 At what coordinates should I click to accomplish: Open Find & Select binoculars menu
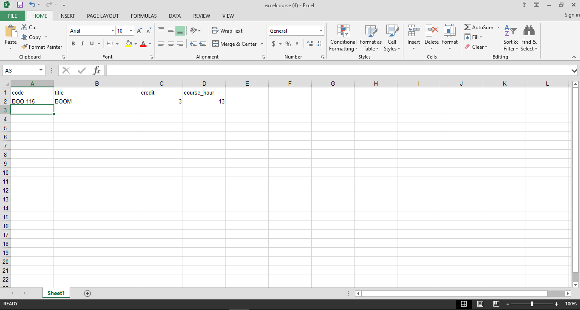click(x=529, y=38)
